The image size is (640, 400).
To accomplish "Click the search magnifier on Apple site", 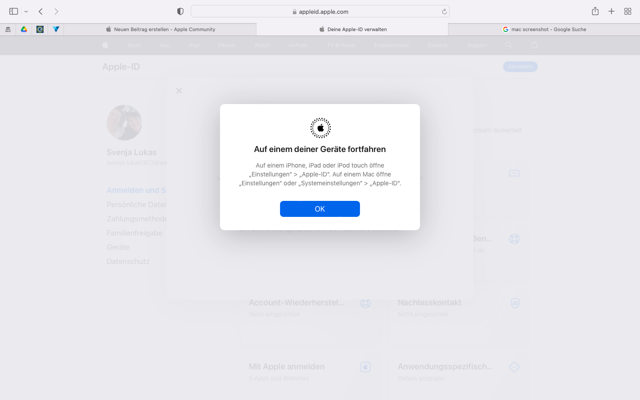I will [509, 45].
